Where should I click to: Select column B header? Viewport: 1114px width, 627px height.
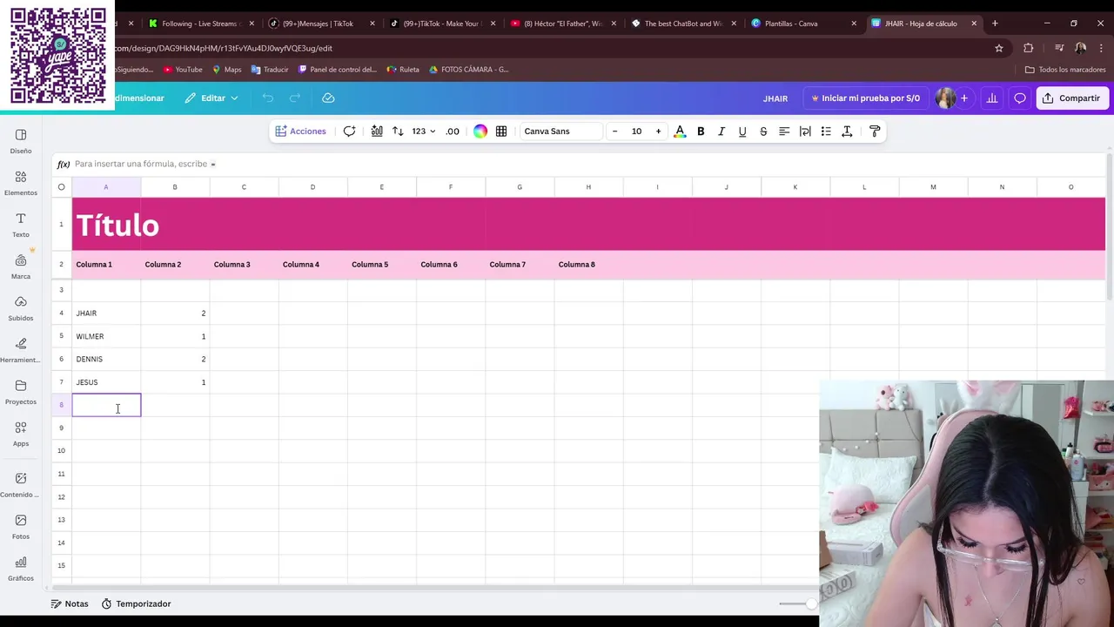[x=175, y=187]
